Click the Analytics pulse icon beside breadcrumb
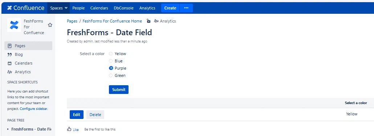The image size is (374, 136). click(156, 21)
